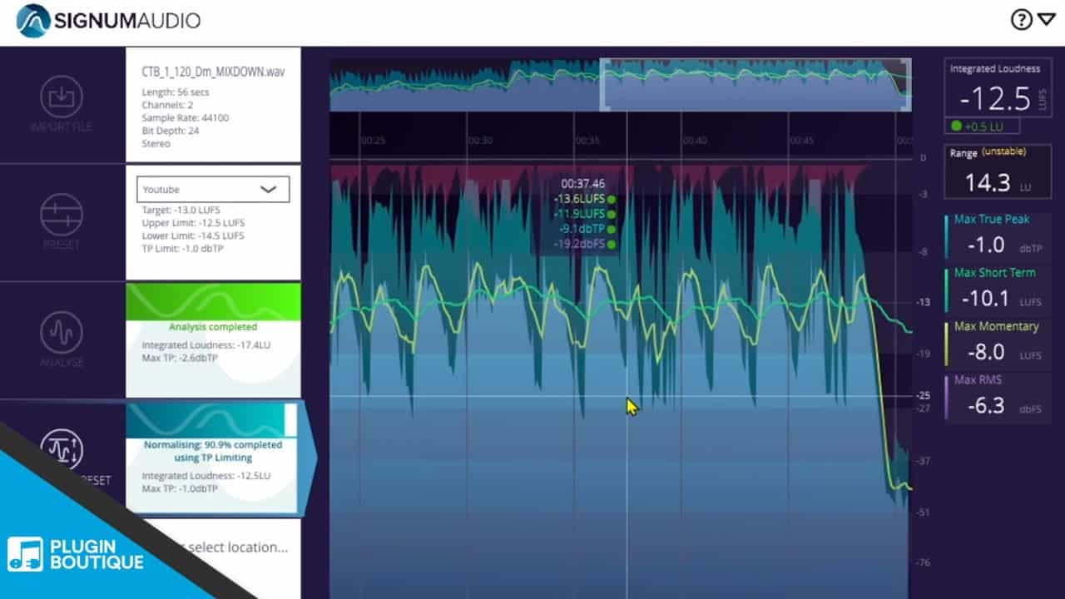Click the -25 level marker on scale

923,396
